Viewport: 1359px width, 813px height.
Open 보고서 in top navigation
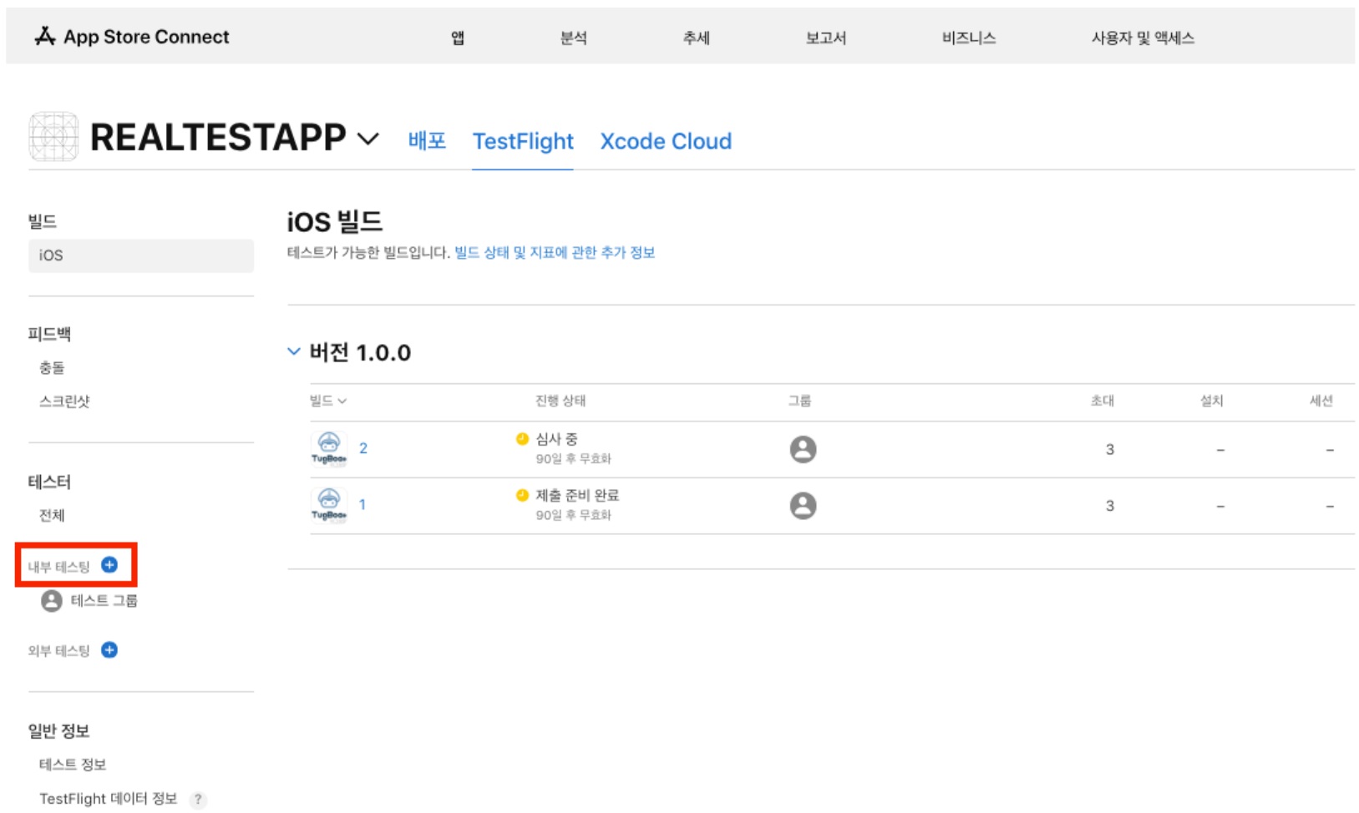click(826, 38)
